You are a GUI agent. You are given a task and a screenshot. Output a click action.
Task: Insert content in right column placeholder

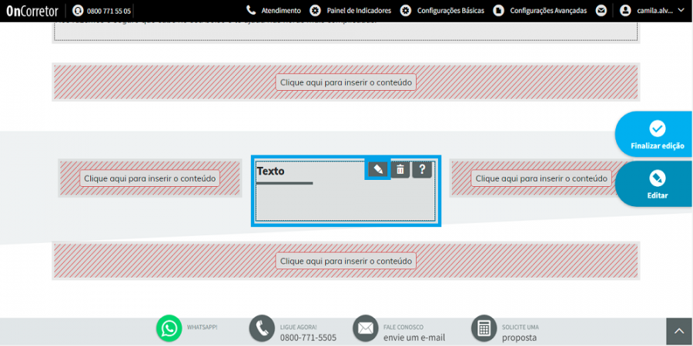pyautogui.click(x=541, y=178)
